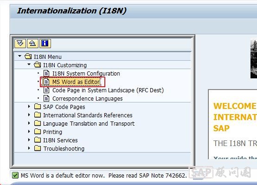The height and width of the screenshot is (185, 257).
Task: Open MS Word as Editor entry
Action: tap(76, 82)
